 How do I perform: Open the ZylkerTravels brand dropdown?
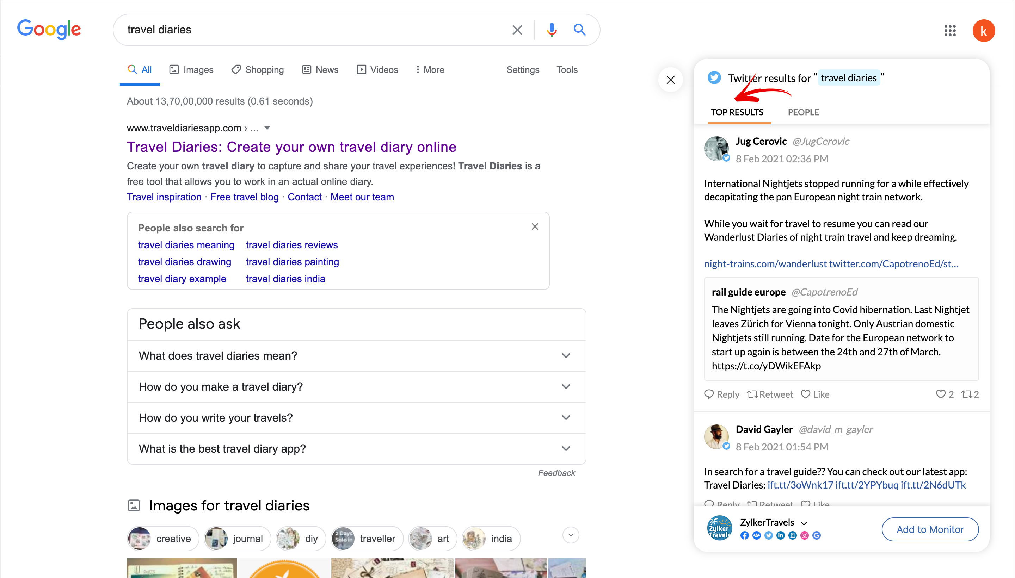click(x=804, y=523)
